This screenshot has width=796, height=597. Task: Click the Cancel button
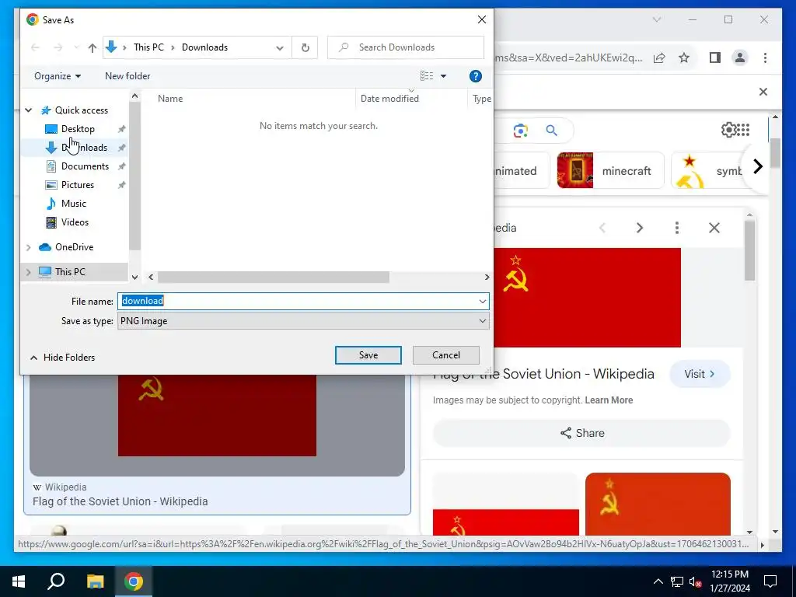445,355
